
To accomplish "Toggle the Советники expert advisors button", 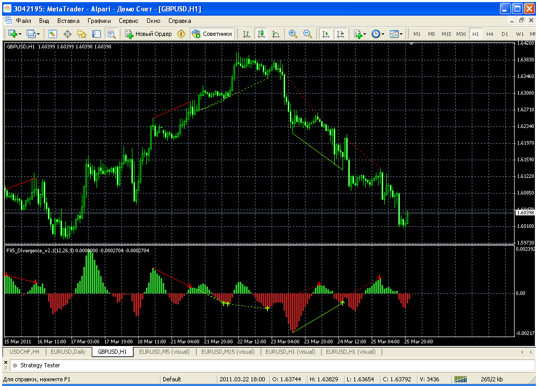I will (212, 34).
